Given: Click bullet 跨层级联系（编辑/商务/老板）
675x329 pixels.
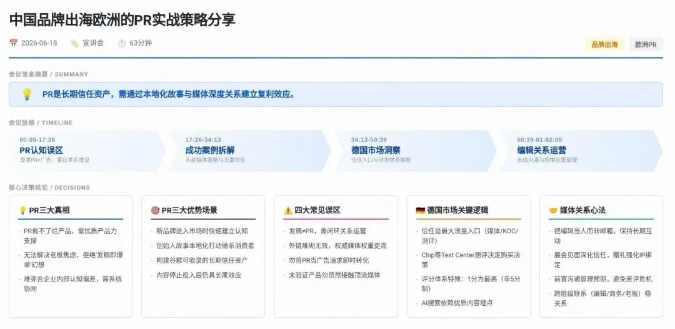Looking at the screenshot, I should [602, 298].
